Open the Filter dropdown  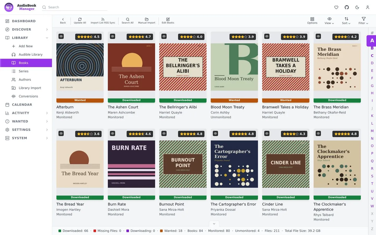pos(363,21)
